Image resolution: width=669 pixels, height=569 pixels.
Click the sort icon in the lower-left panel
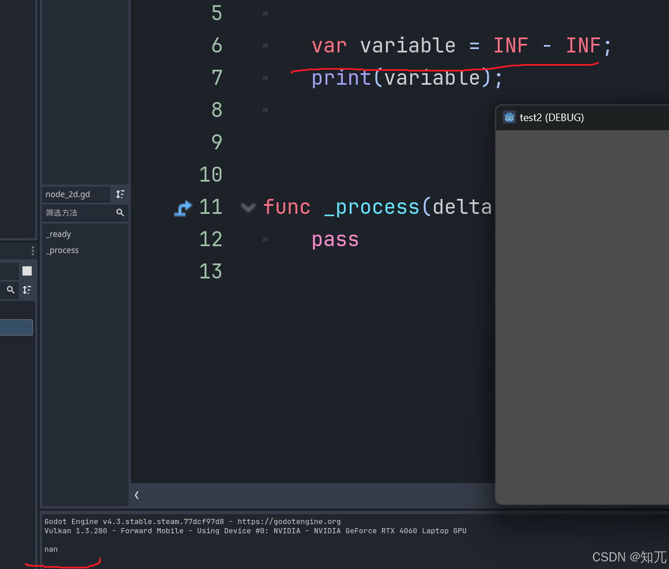[x=27, y=290]
